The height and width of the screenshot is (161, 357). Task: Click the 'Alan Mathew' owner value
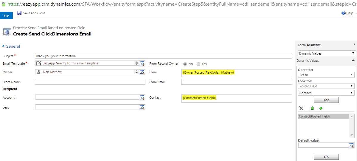pyautogui.click(x=52, y=72)
